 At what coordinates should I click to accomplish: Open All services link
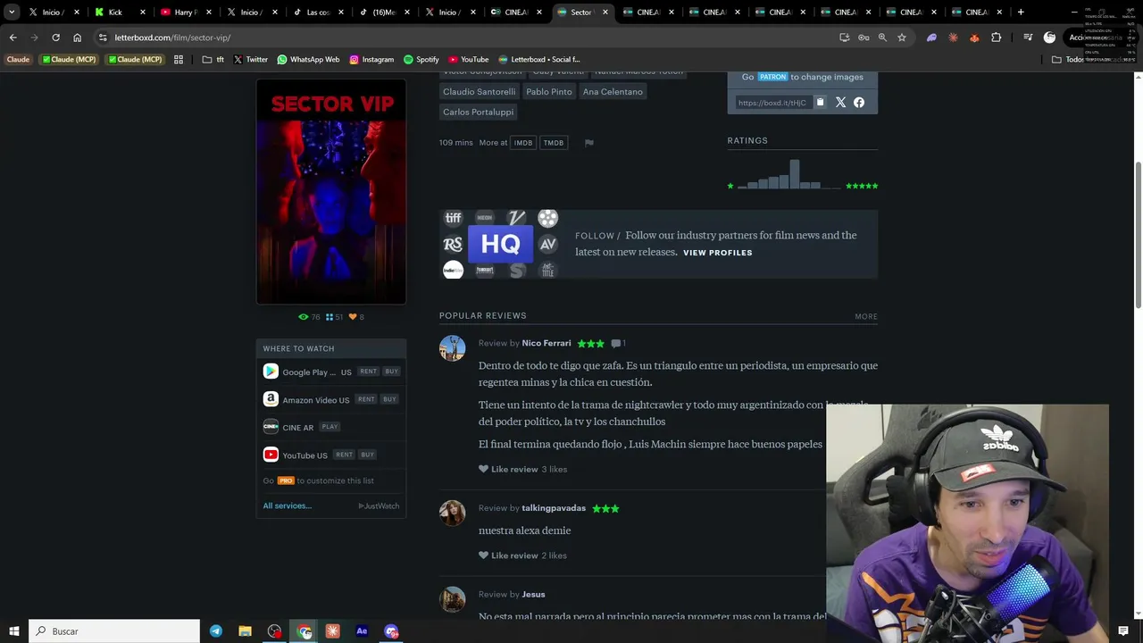(287, 505)
